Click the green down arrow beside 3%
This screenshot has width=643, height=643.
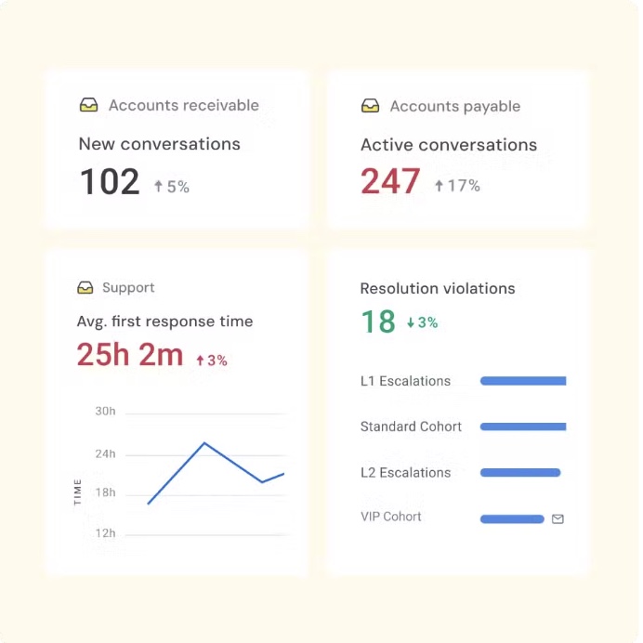[x=411, y=323]
